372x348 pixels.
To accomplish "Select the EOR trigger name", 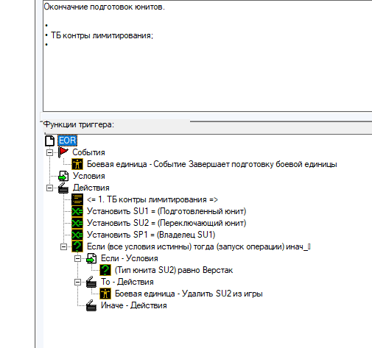I will click(x=67, y=141).
